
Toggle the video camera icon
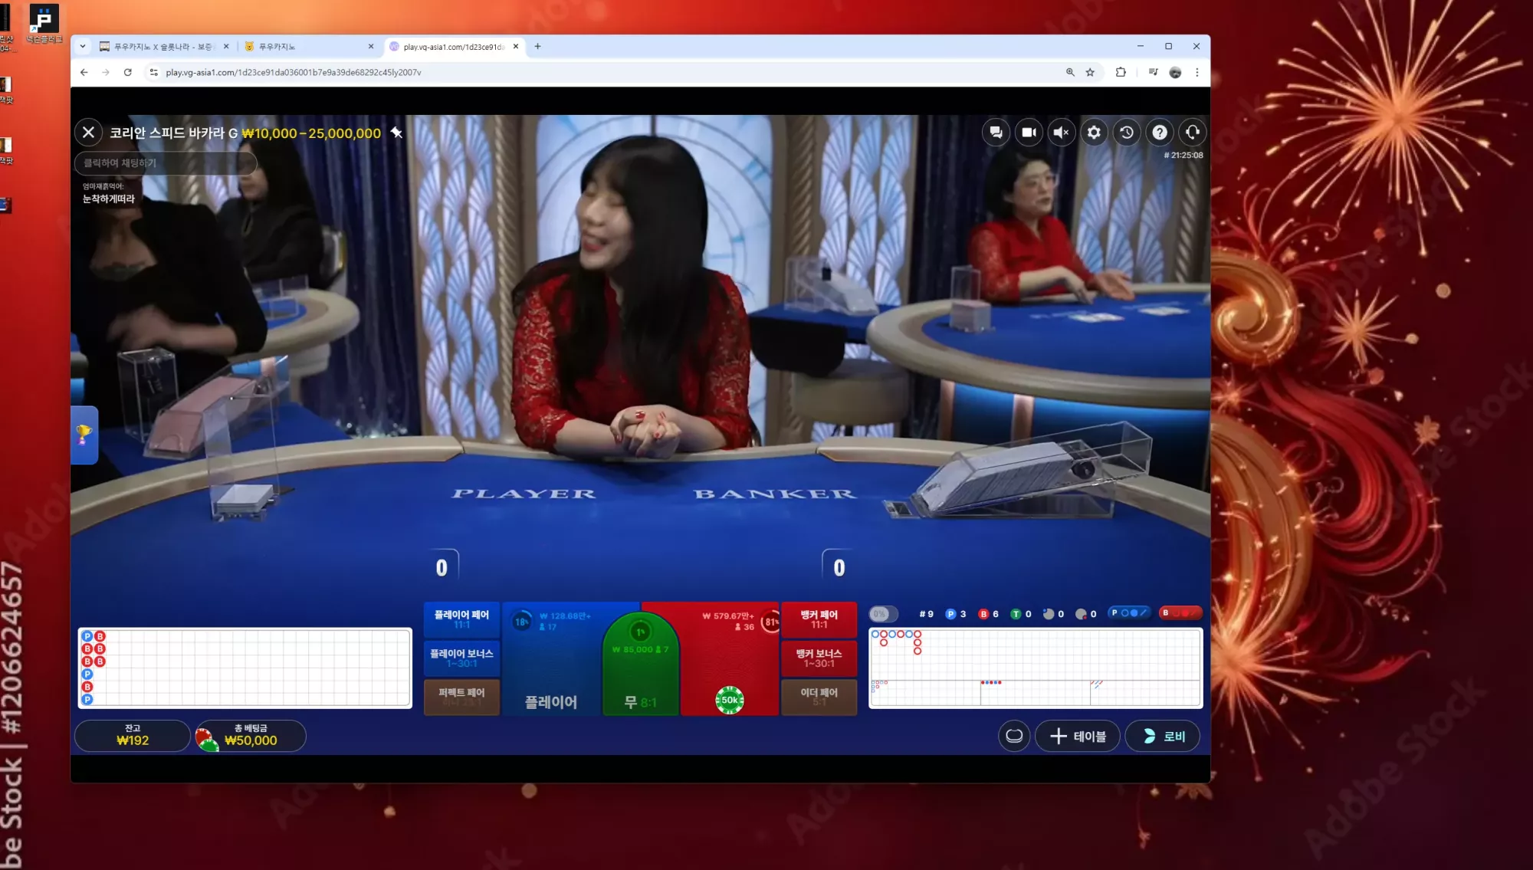(1029, 133)
